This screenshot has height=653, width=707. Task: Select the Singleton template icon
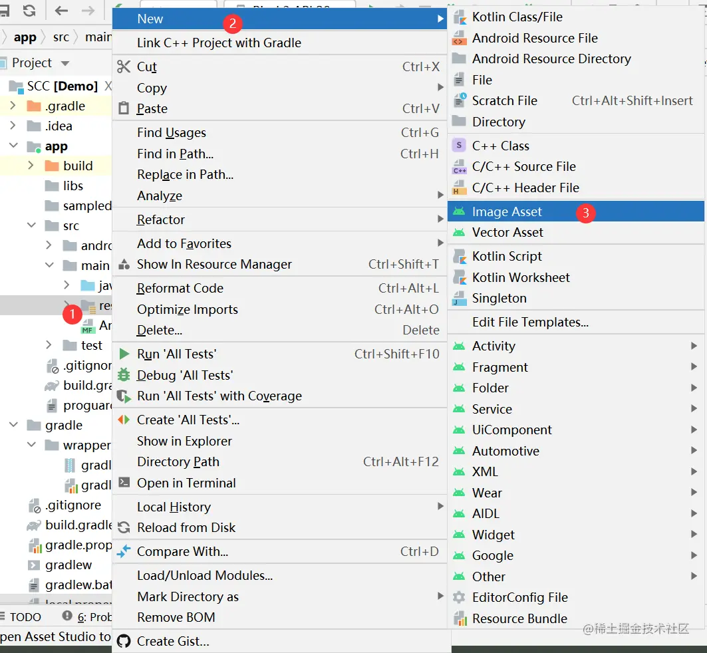[459, 299]
